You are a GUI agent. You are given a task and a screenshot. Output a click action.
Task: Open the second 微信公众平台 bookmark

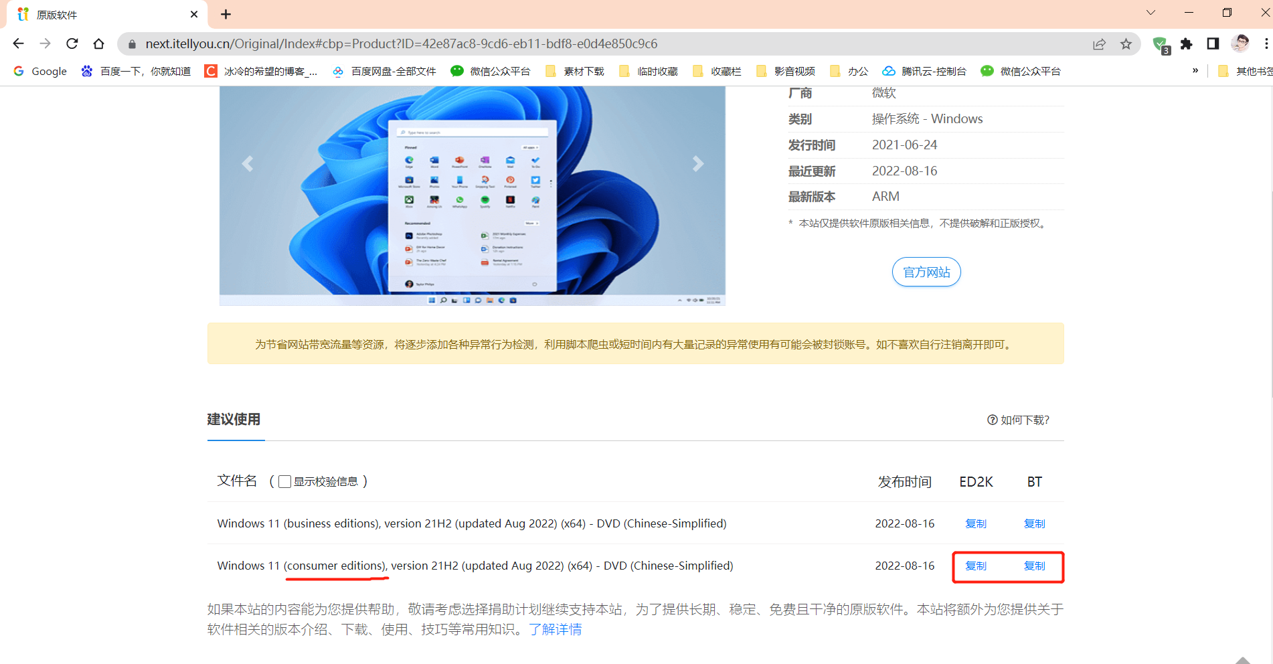coord(1021,71)
